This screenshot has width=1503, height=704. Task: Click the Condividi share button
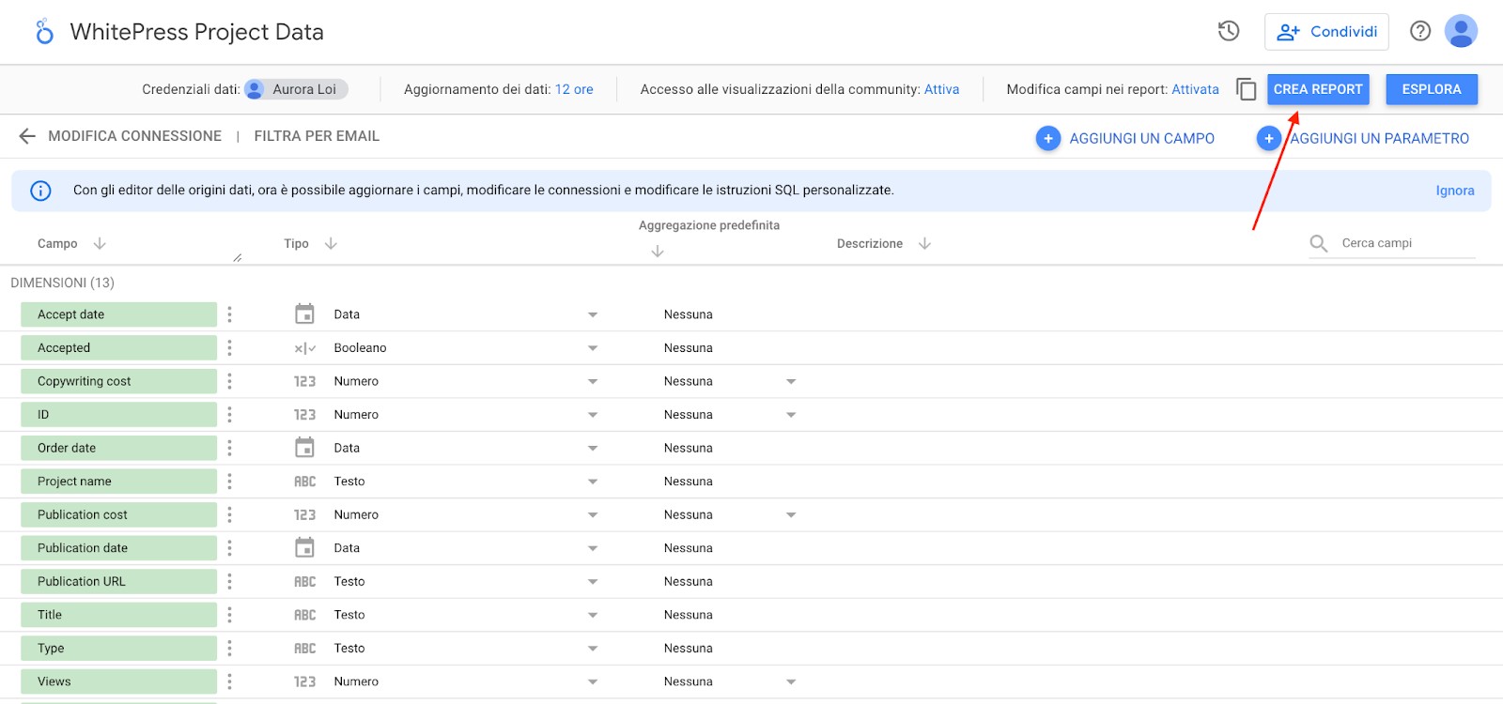pos(1326,32)
